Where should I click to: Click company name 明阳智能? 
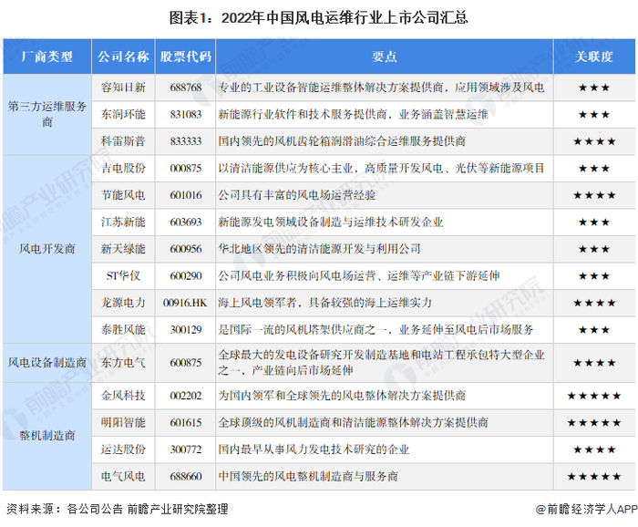[x=123, y=423]
